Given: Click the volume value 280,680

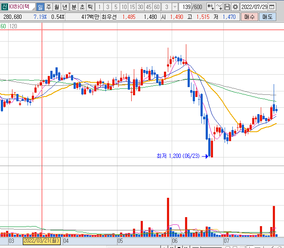Looking at the screenshot, I should click(x=12, y=17).
